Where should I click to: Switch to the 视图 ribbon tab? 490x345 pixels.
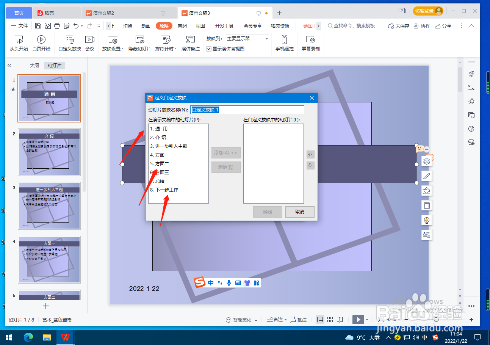point(200,26)
